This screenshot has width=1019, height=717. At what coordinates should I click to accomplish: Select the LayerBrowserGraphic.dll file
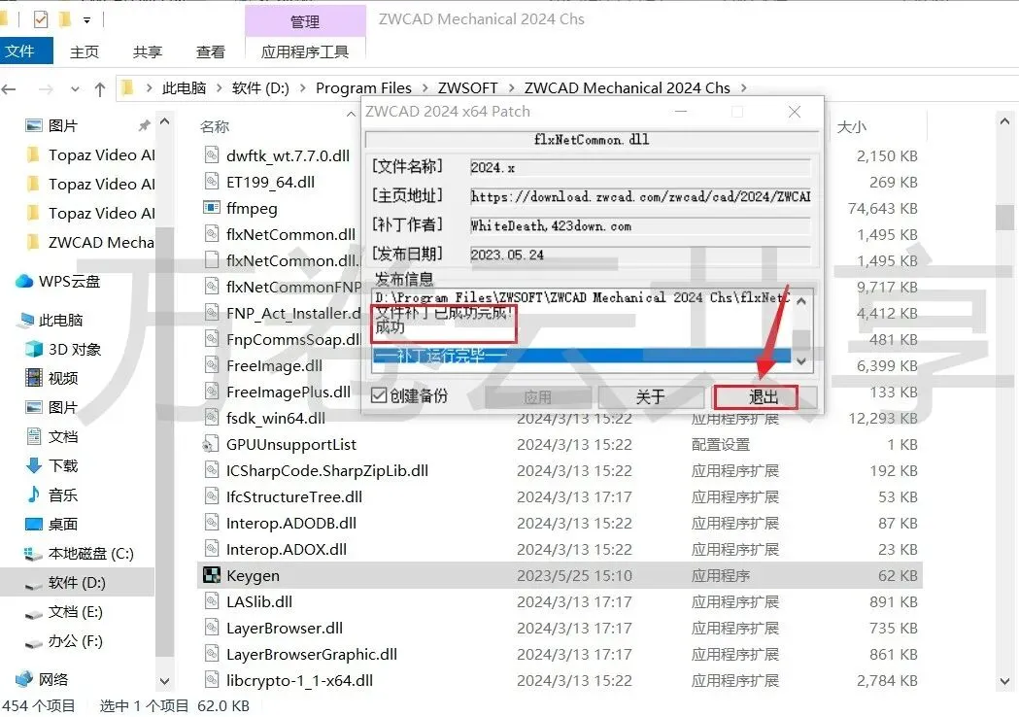coord(311,654)
